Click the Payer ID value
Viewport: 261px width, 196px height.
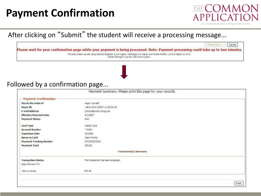tap(101, 107)
